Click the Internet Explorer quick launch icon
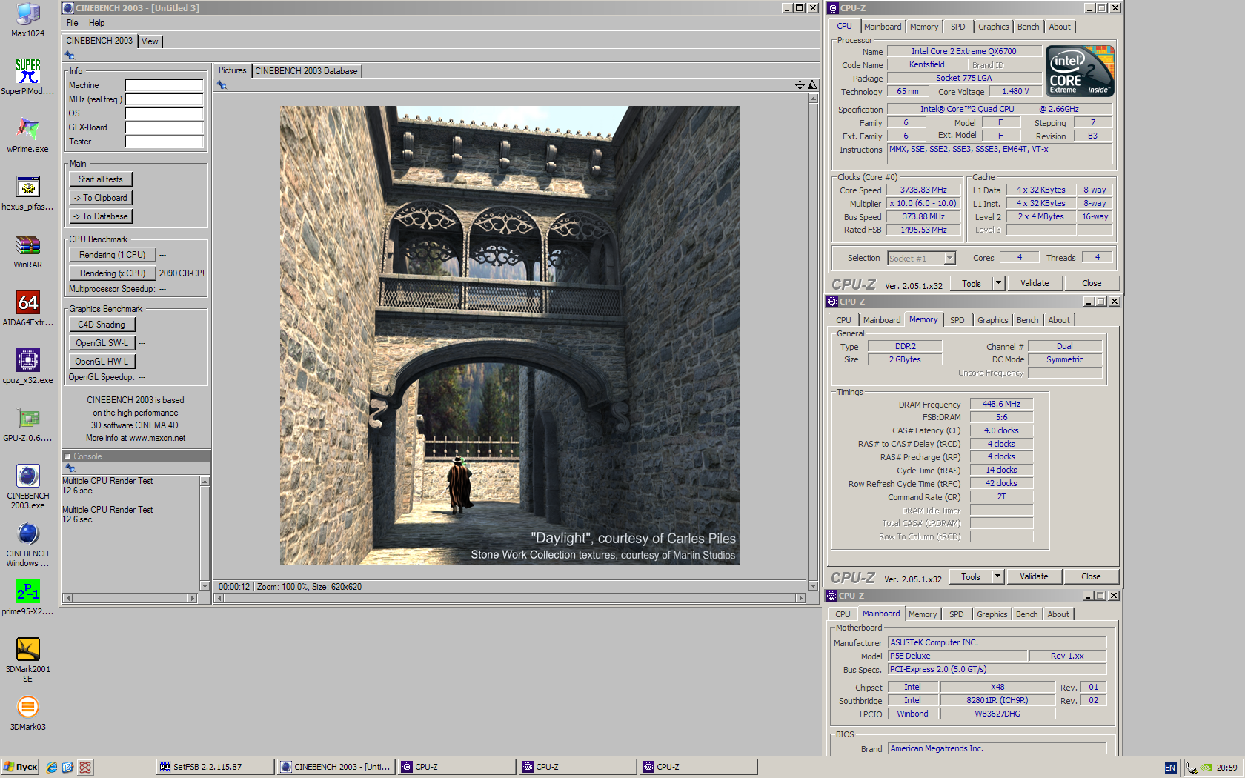Image resolution: width=1245 pixels, height=778 pixels. pyautogui.click(x=52, y=768)
